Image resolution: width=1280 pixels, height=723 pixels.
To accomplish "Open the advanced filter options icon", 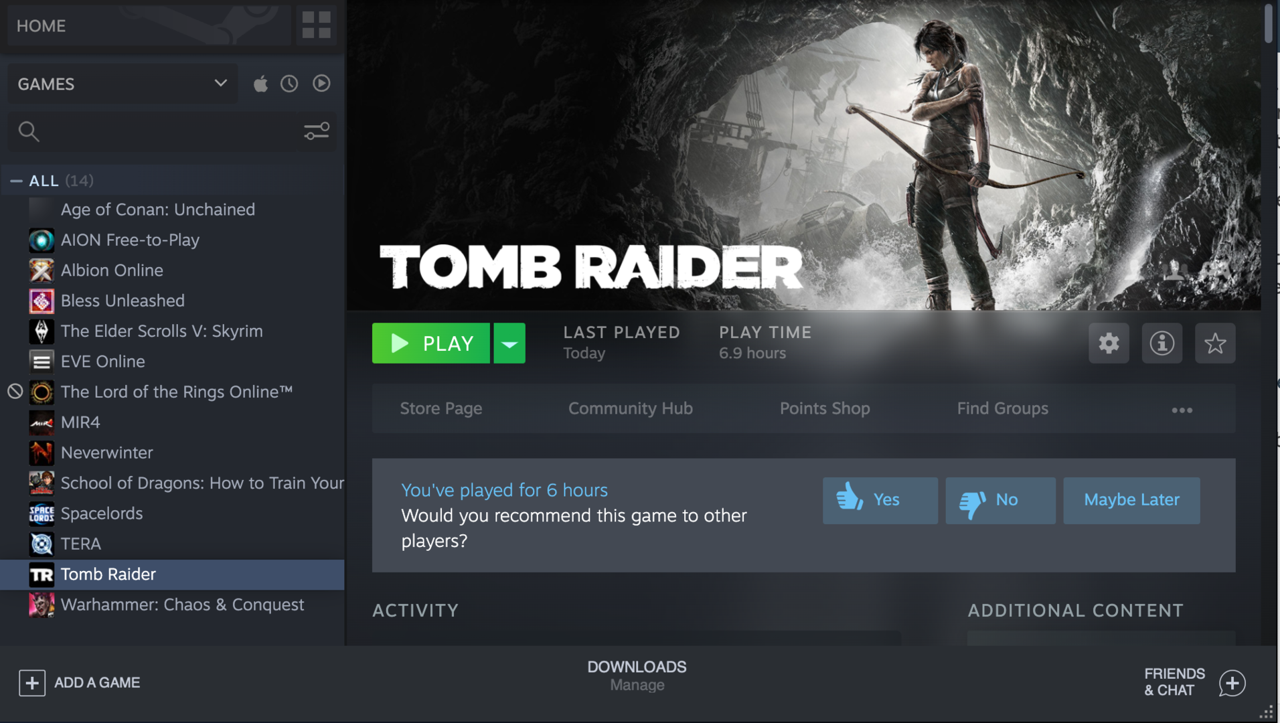I will pos(317,131).
